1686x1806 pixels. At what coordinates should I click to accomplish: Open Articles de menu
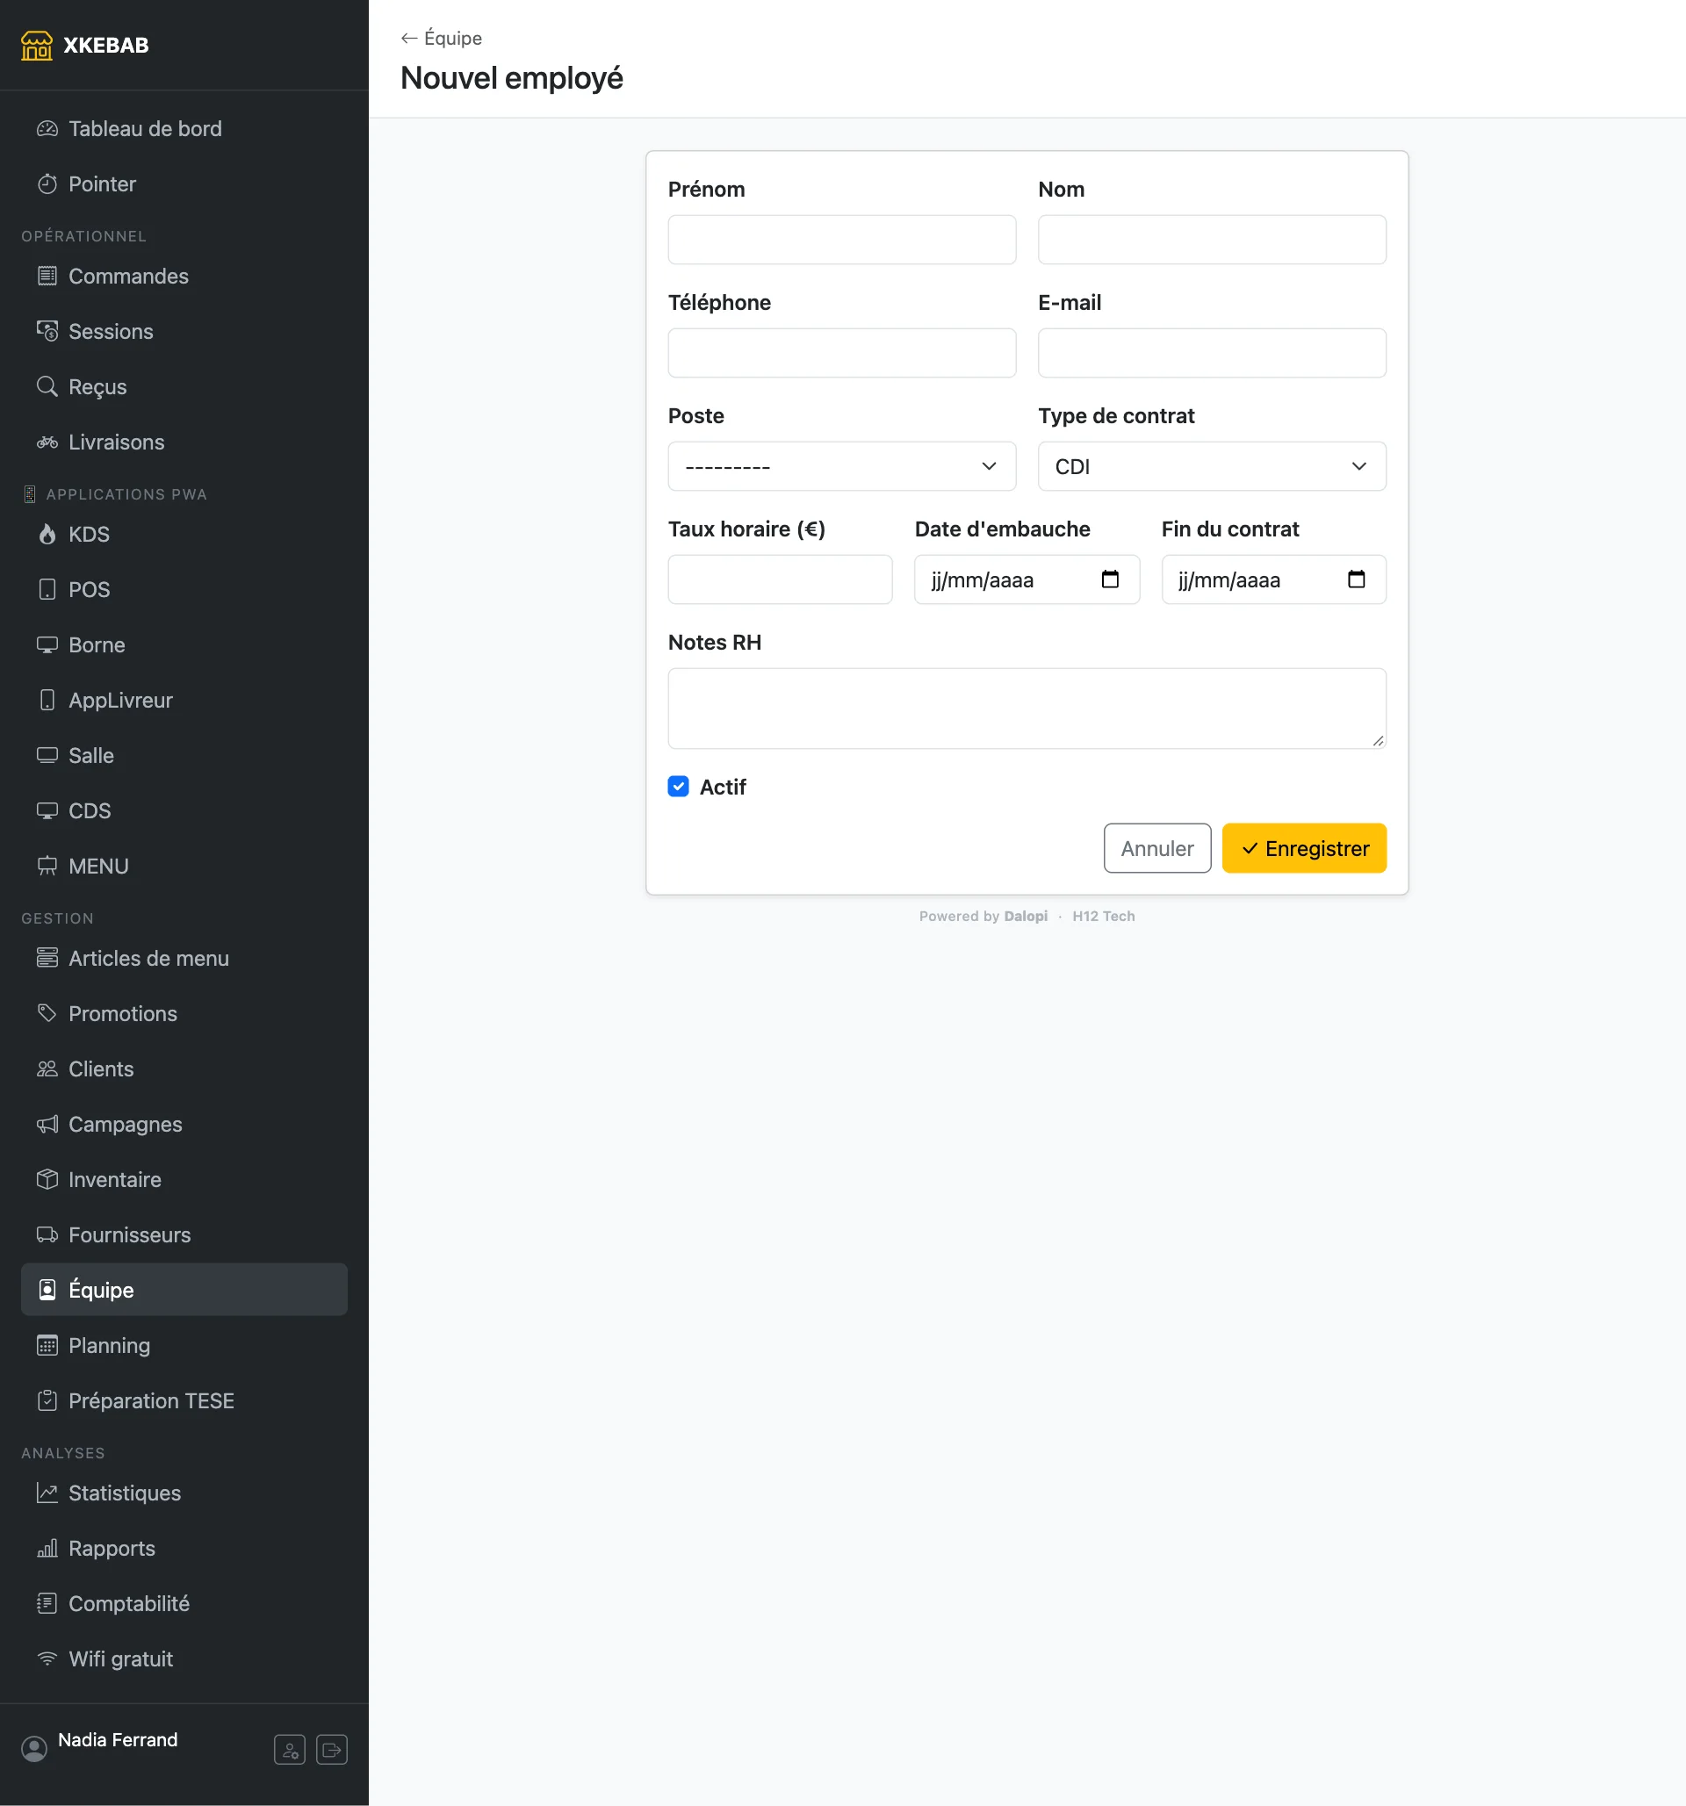[184, 959]
